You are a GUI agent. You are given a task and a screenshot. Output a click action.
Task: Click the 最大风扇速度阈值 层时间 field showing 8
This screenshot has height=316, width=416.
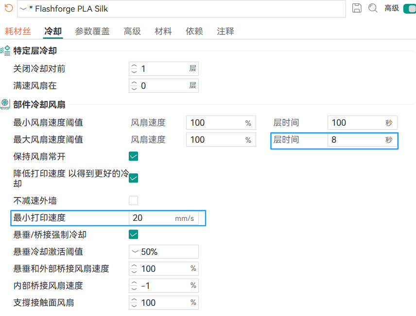pos(362,140)
